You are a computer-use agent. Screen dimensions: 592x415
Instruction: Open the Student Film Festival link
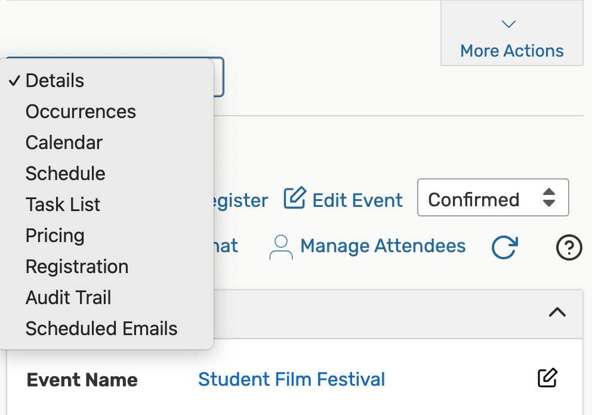point(291,379)
